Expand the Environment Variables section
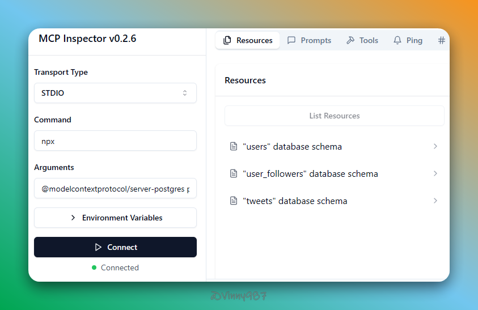478x310 pixels. coord(115,218)
